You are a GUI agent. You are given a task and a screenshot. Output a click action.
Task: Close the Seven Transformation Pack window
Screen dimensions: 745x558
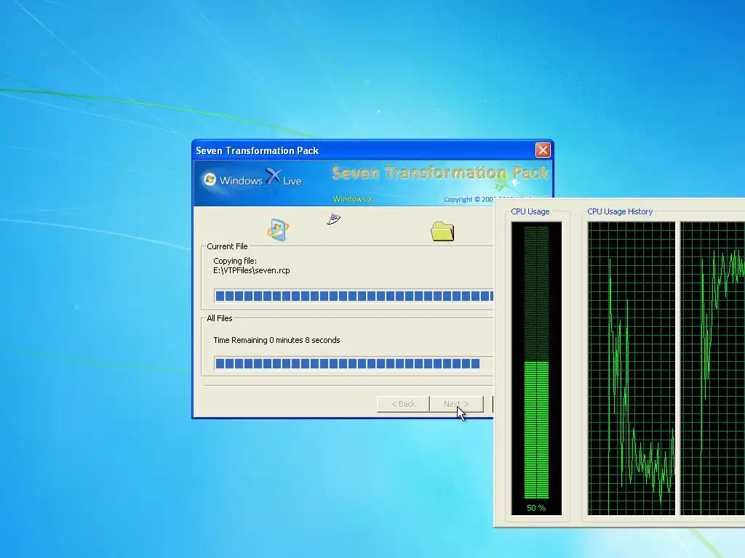point(543,150)
